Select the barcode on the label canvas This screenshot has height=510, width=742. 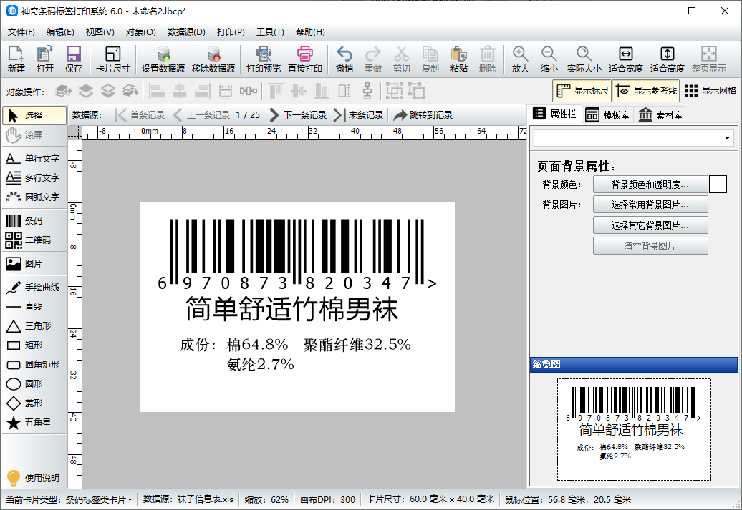click(297, 253)
